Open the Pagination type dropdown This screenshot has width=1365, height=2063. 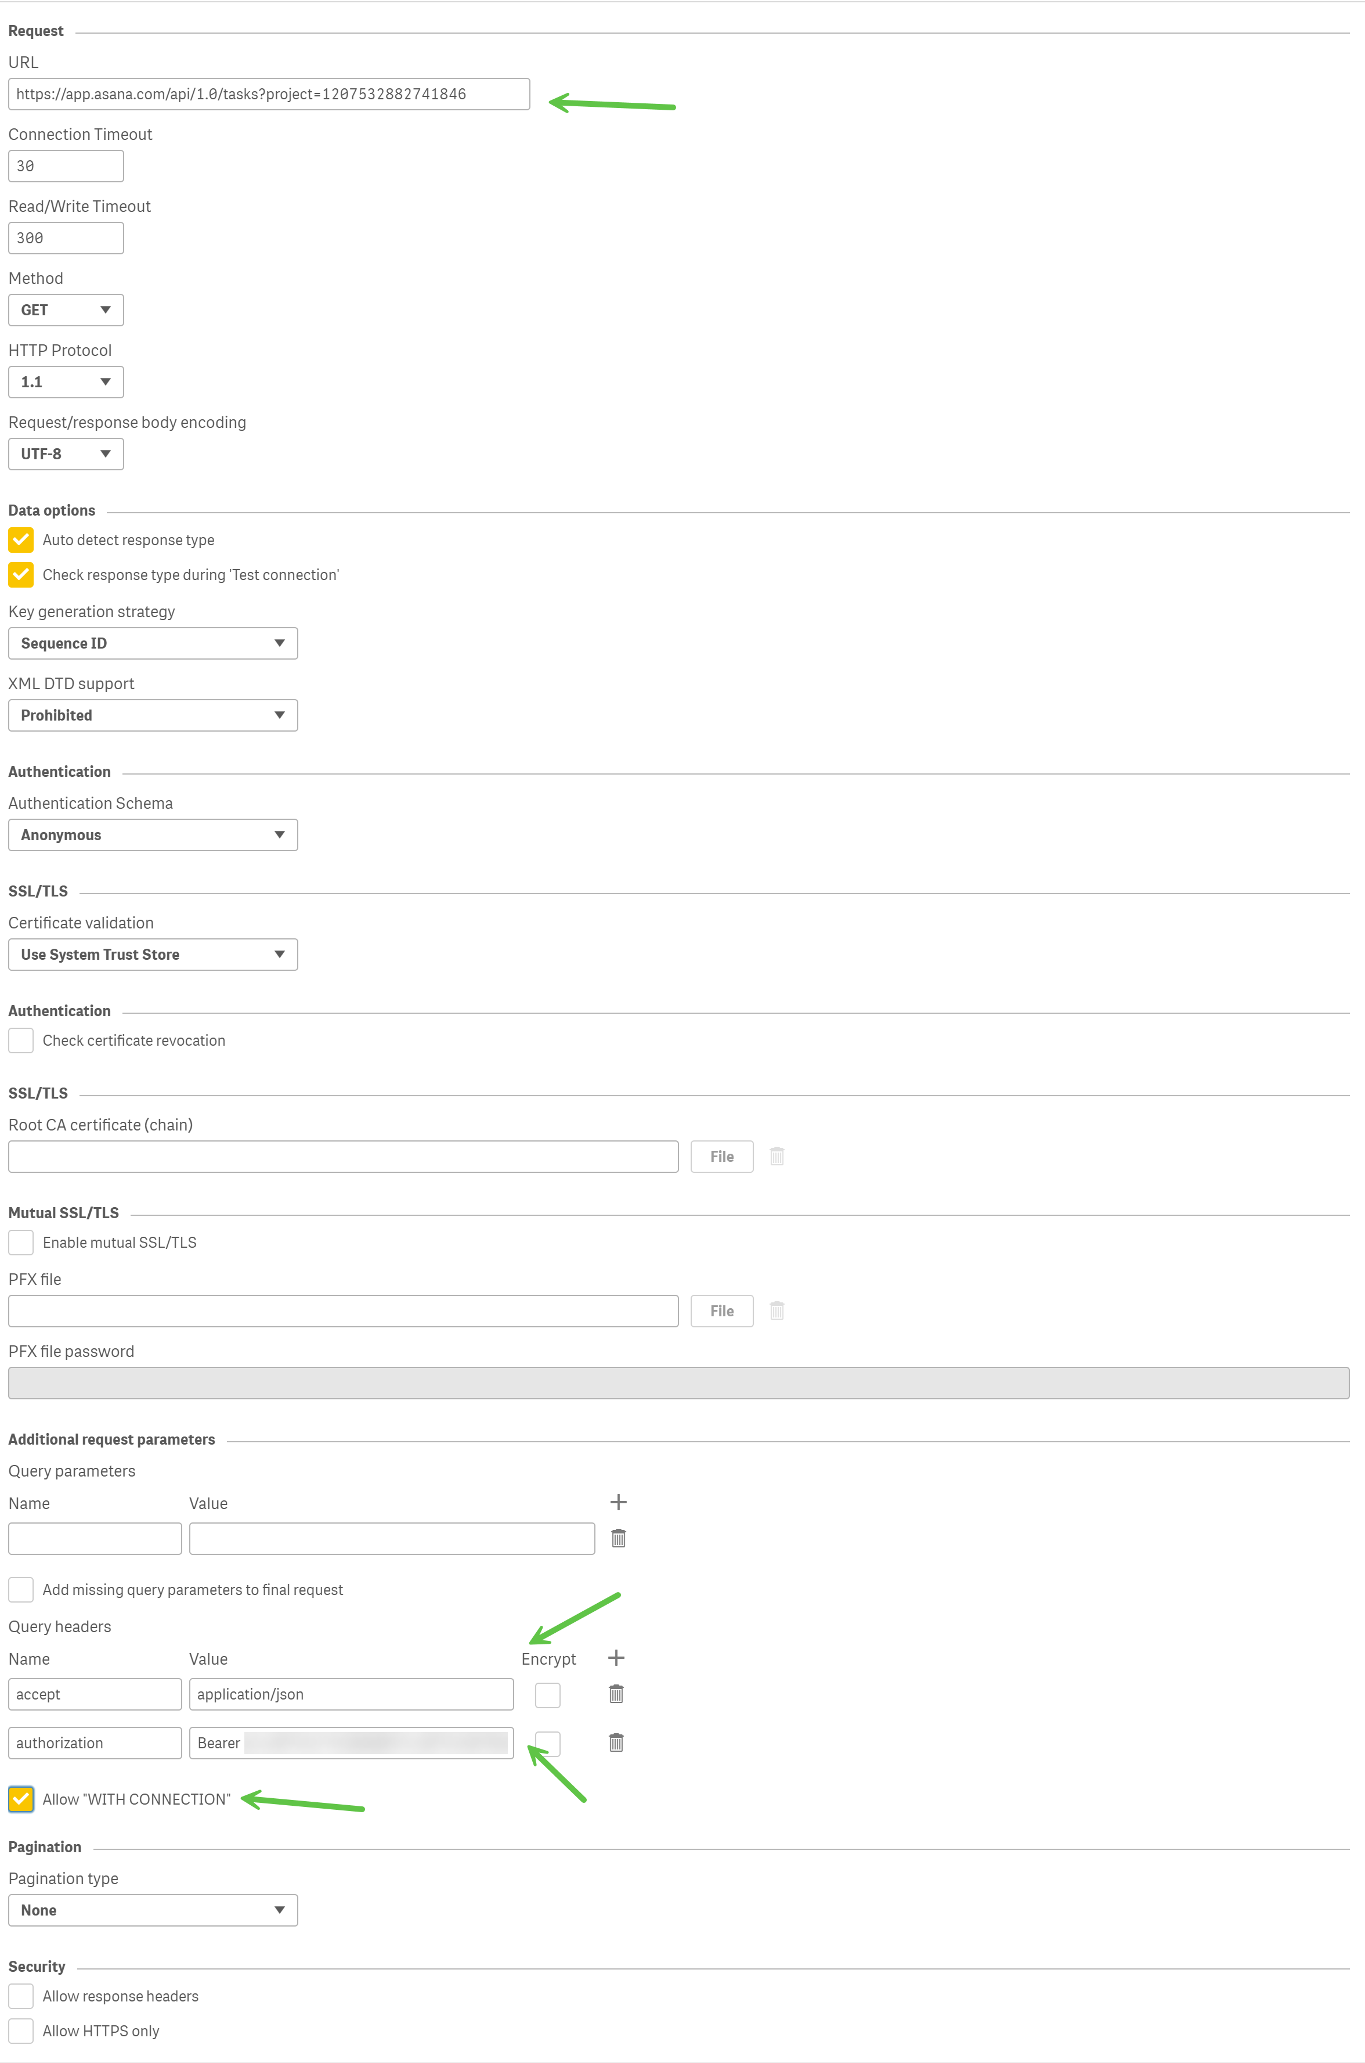coord(153,1910)
